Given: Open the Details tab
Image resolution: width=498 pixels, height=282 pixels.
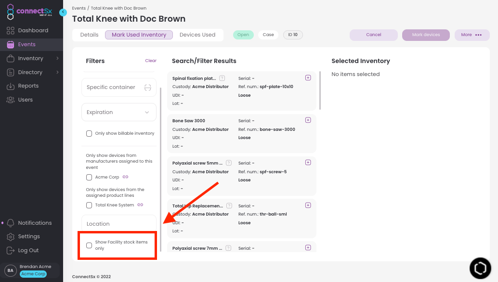Looking at the screenshot, I should [88, 35].
